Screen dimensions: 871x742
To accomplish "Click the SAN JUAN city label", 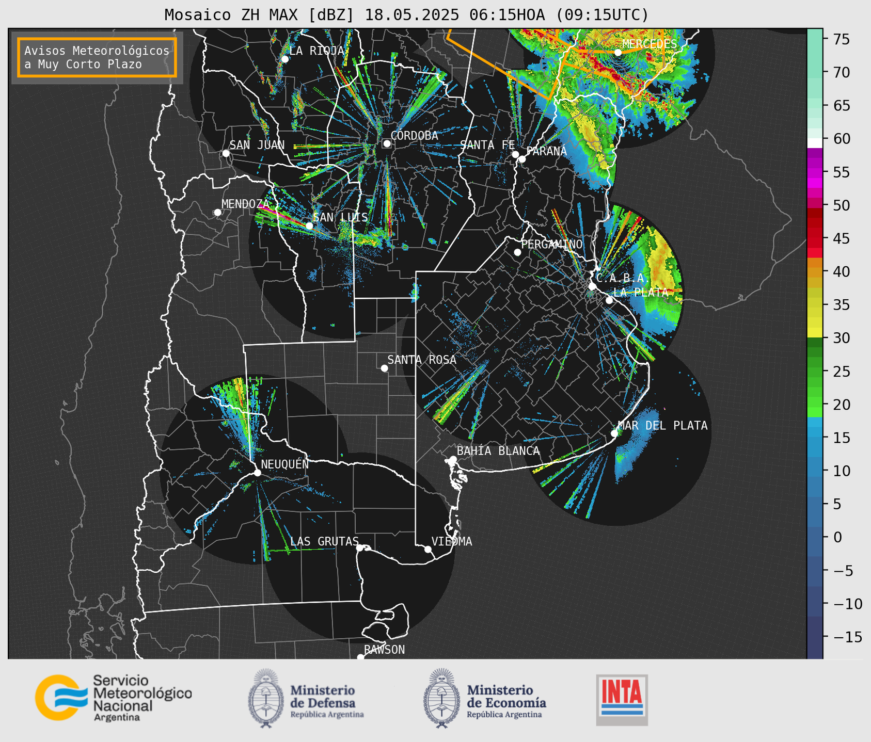I will (x=257, y=145).
